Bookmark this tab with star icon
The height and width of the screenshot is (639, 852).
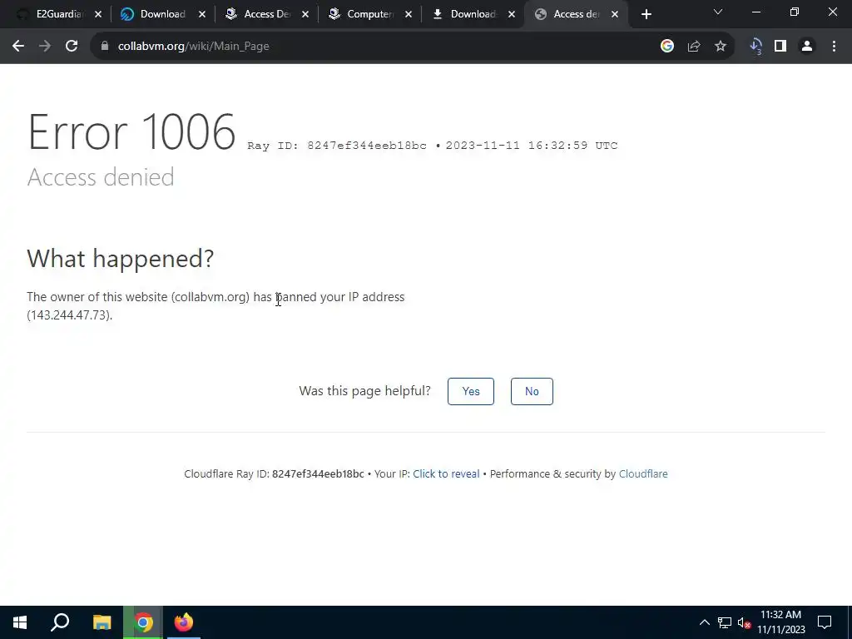[721, 47]
